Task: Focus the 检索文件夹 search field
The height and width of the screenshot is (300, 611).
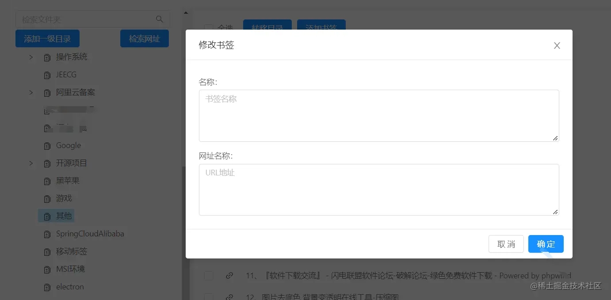Action: 93,19
